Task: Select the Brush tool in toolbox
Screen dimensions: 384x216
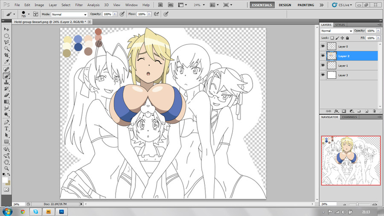Action: 6,76
